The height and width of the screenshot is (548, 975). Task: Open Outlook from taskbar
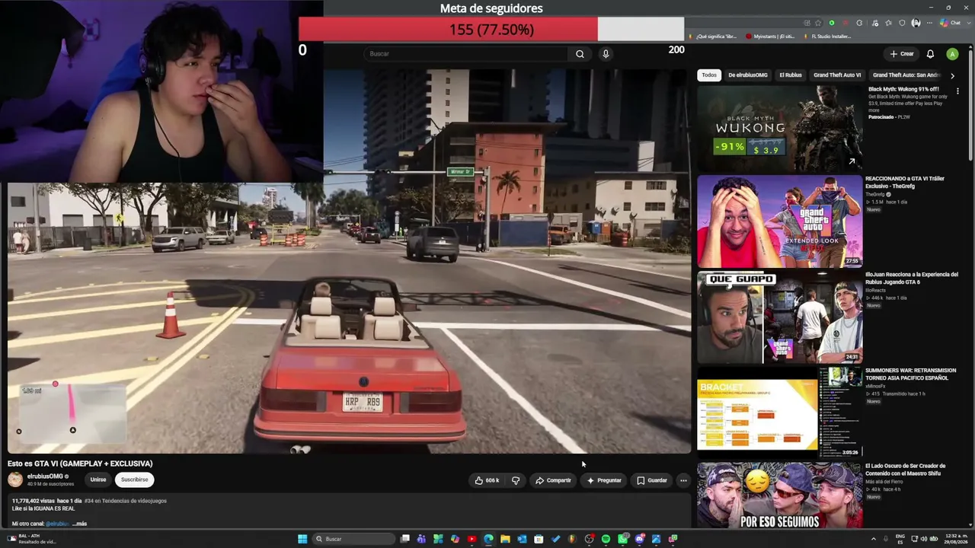tap(522, 539)
